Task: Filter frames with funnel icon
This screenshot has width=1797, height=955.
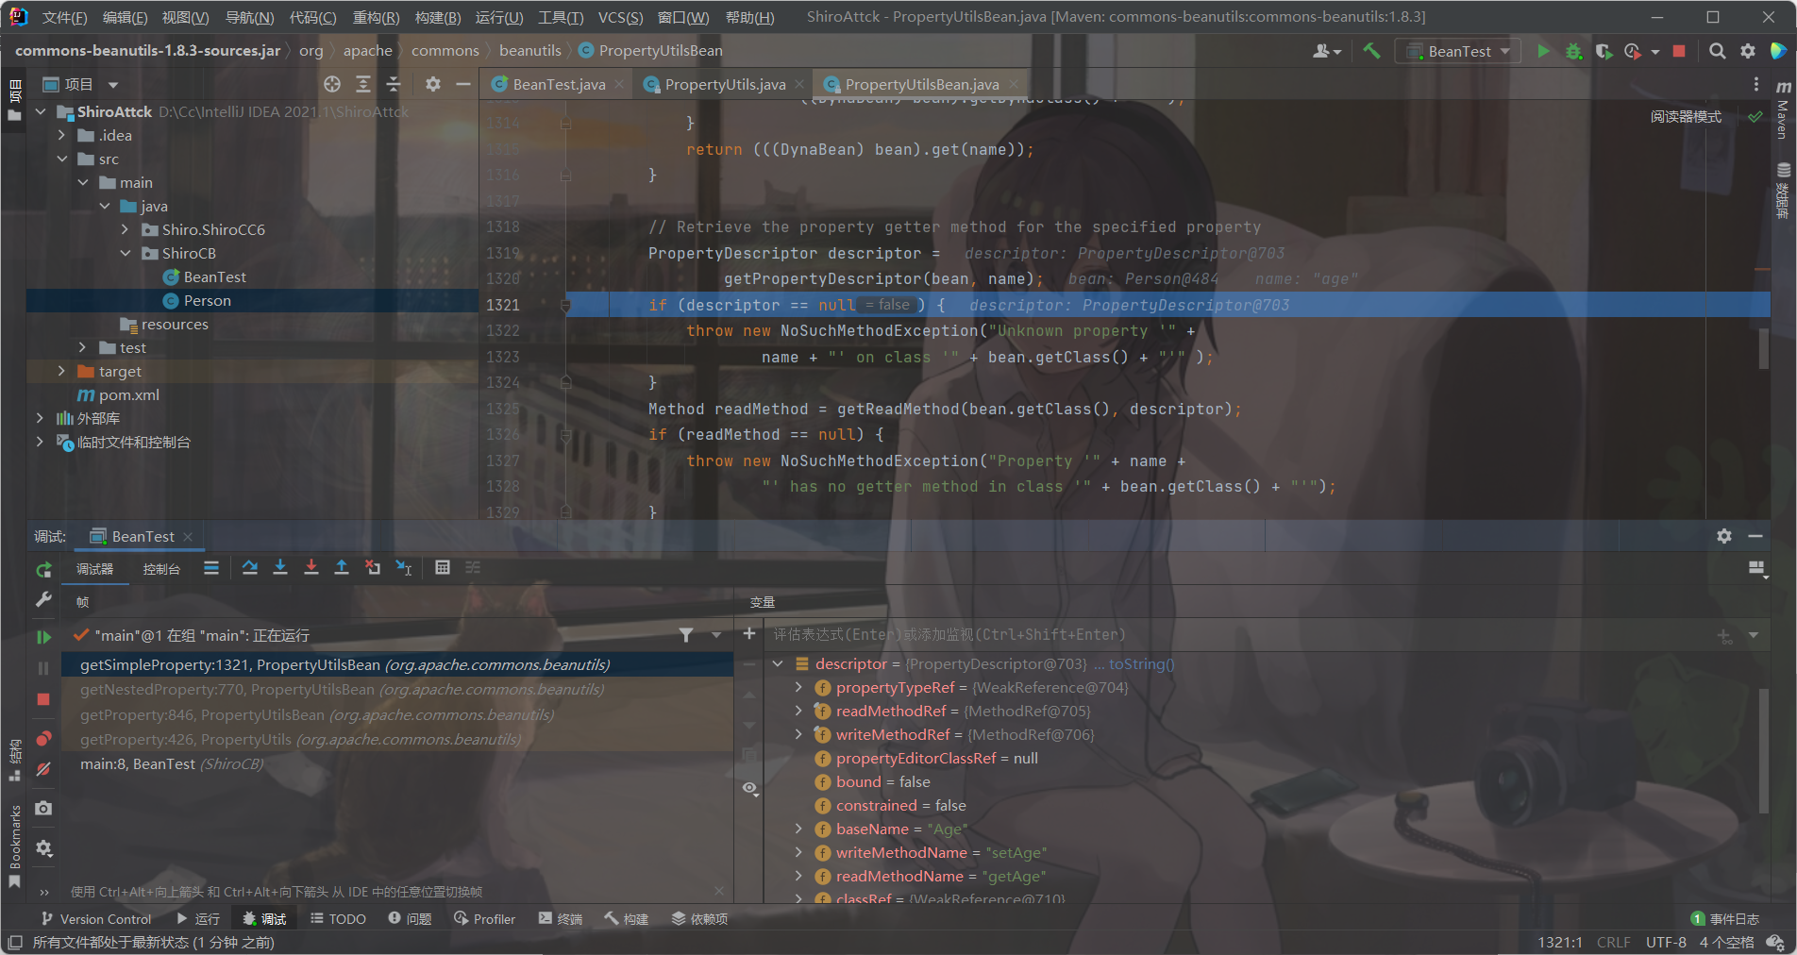Action: (x=686, y=635)
